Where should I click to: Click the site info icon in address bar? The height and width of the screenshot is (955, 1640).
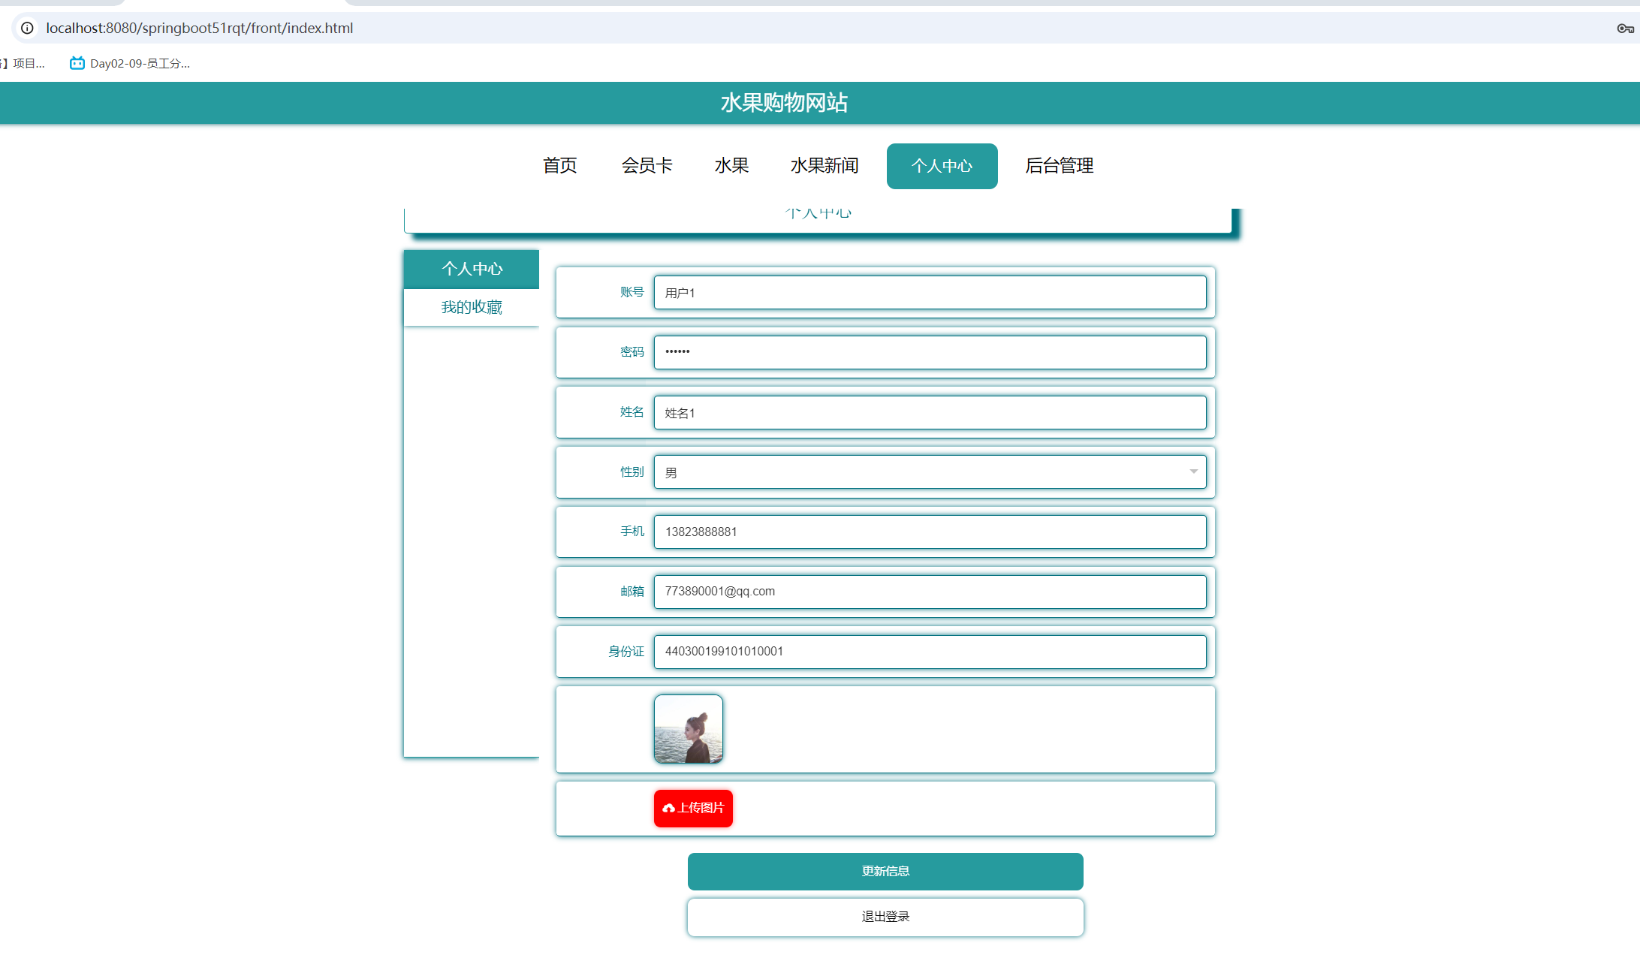pyautogui.click(x=27, y=28)
